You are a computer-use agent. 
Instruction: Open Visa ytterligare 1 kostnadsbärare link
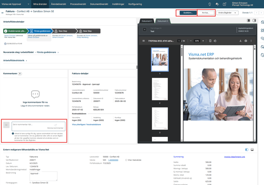pos(86,124)
